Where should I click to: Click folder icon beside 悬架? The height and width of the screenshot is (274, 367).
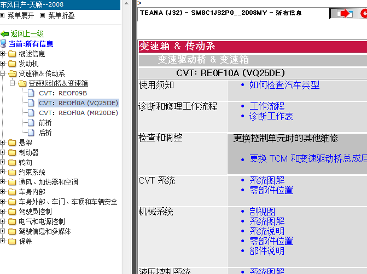point(12,142)
